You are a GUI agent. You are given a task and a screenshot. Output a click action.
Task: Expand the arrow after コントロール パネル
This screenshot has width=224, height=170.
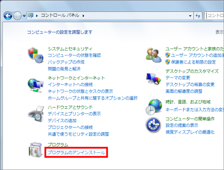tap(83, 16)
